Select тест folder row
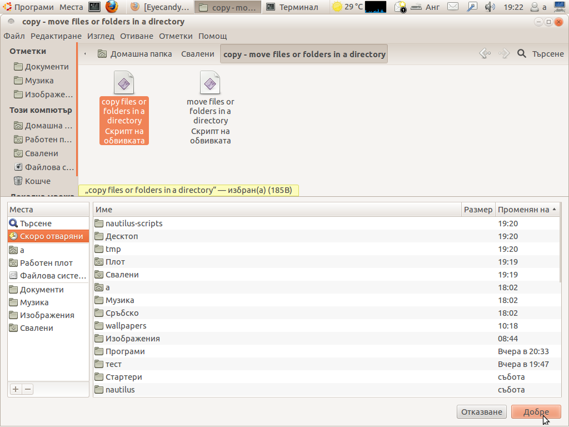Screen dimensions: 569x427 click(x=327, y=364)
